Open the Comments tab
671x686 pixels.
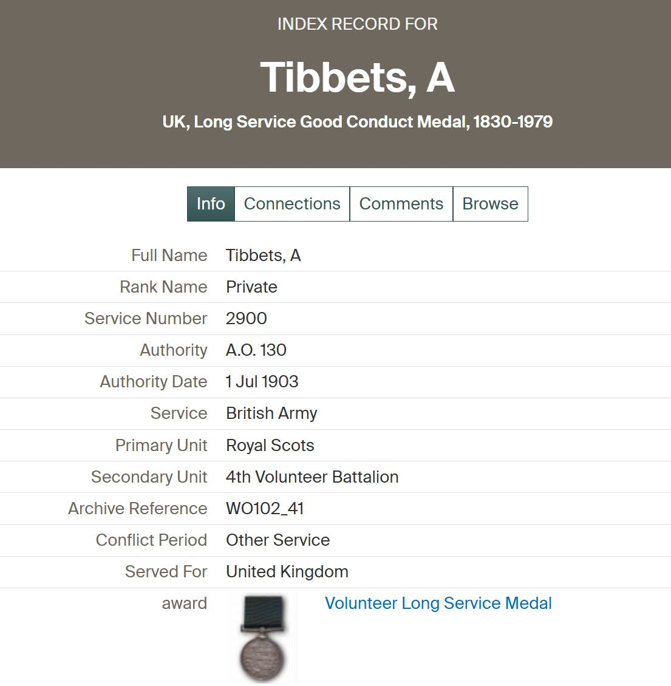click(401, 204)
